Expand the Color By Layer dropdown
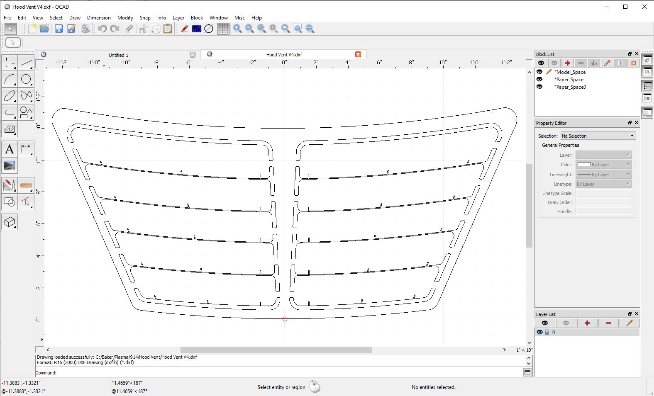The width and height of the screenshot is (654, 396). [604, 165]
